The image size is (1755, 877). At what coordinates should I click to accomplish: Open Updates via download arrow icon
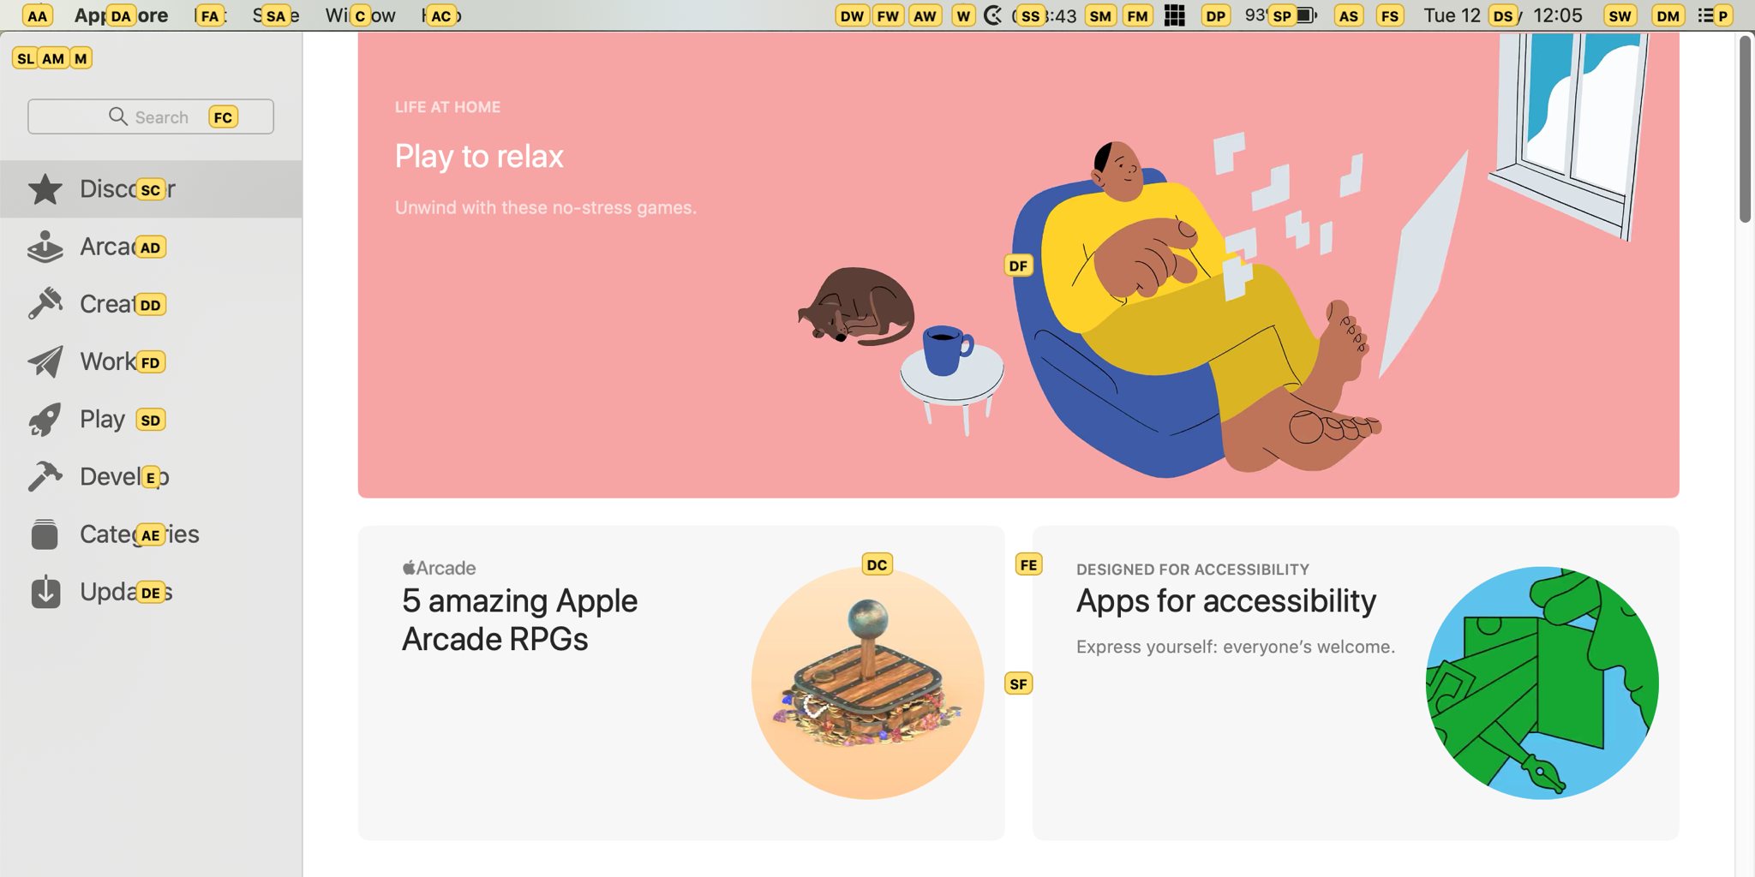tap(46, 591)
